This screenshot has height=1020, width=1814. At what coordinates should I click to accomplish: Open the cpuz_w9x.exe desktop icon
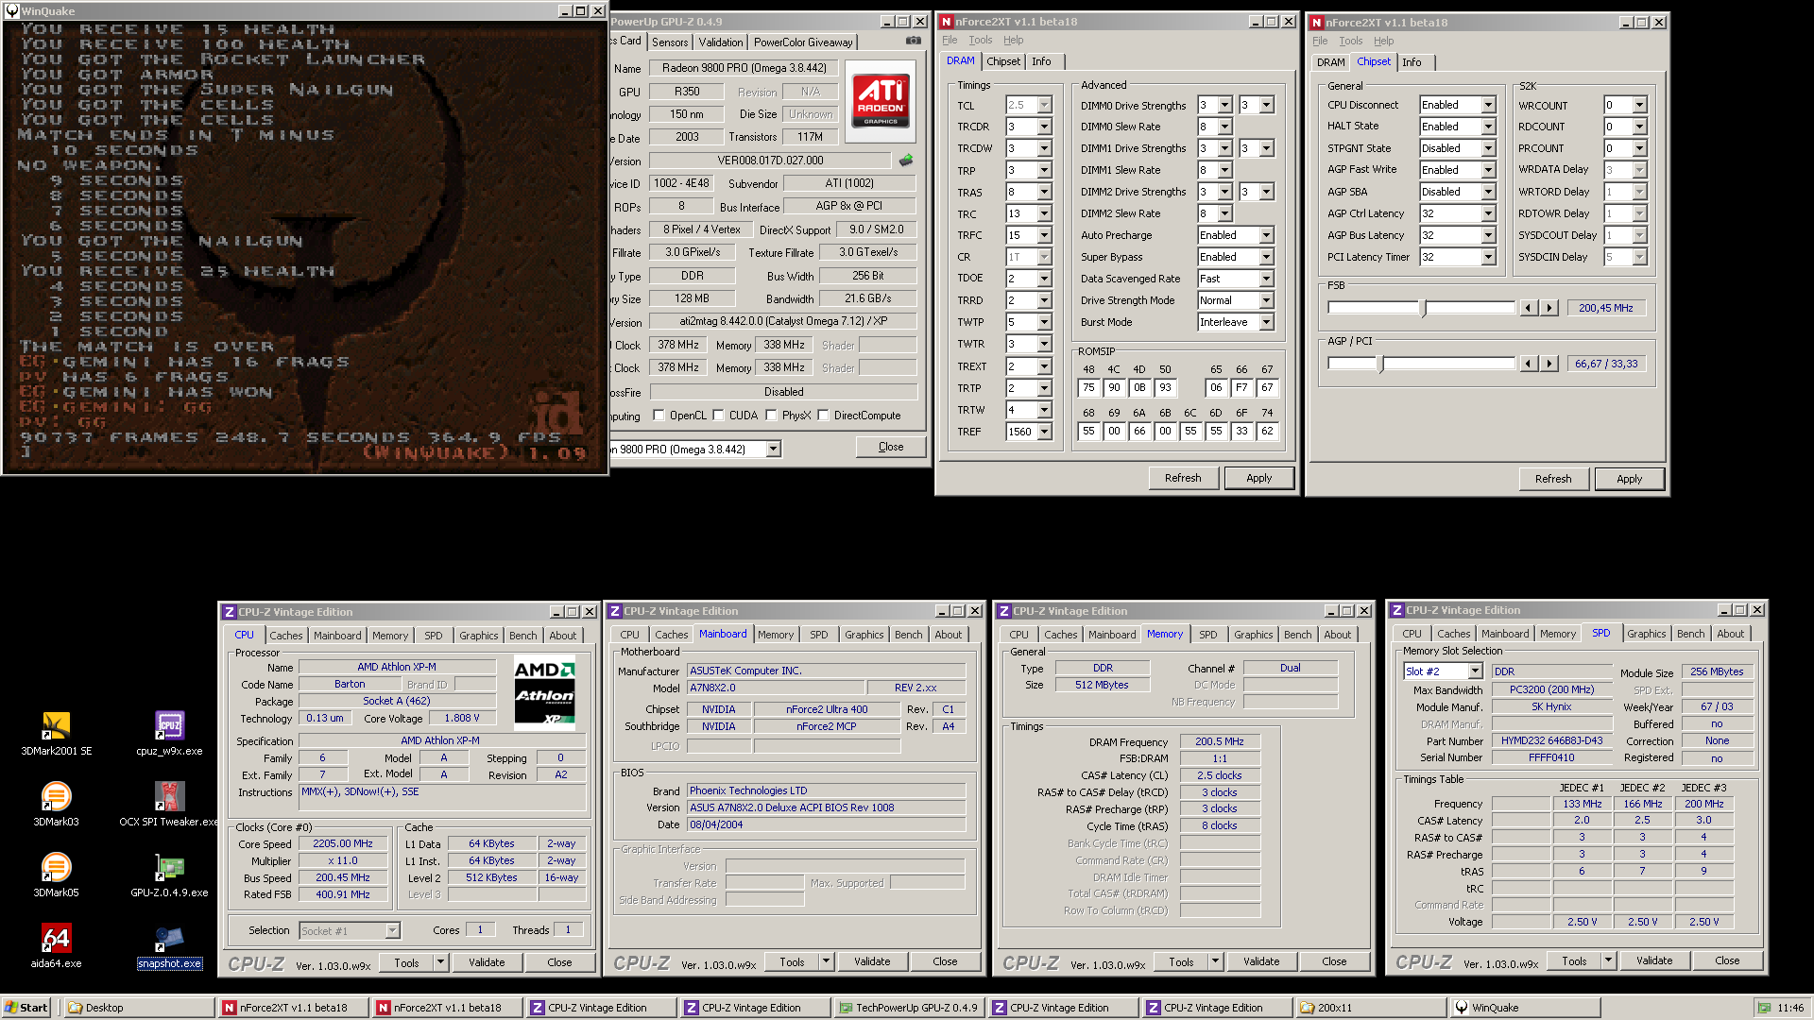(x=169, y=734)
